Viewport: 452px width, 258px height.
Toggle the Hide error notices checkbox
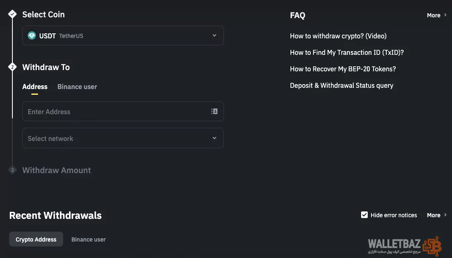[364, 215]
